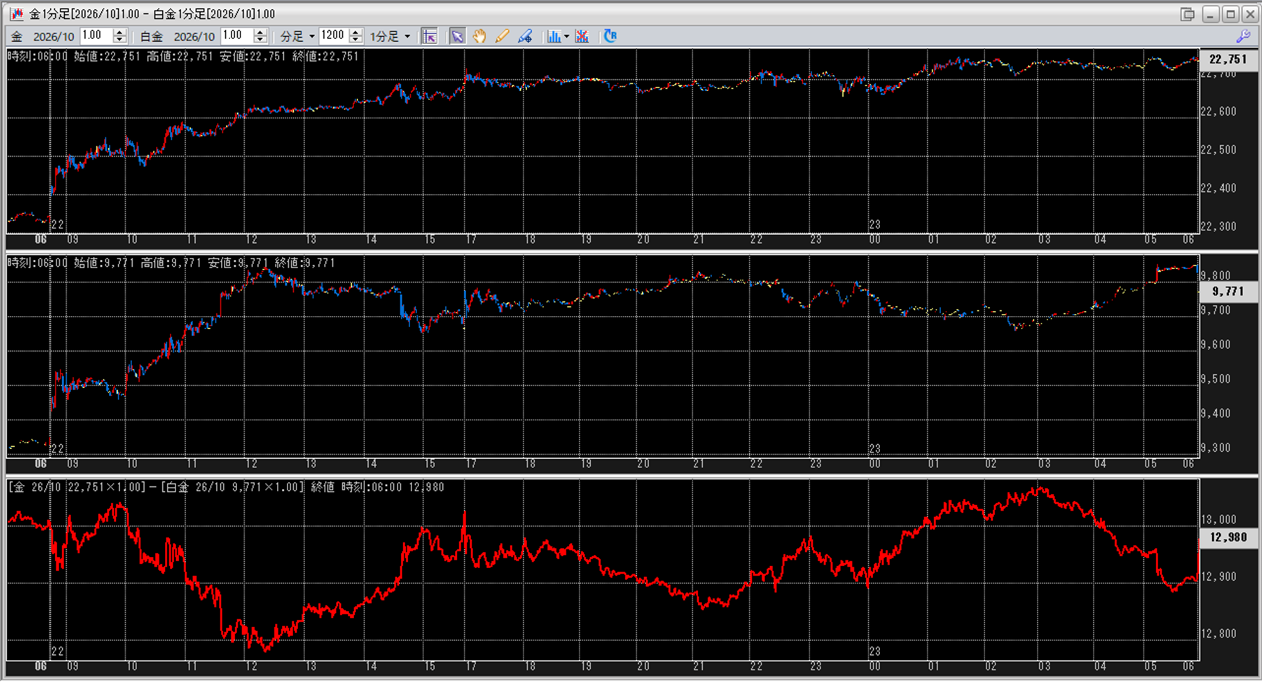Click the blue refresh reload icon
The image size is (1262, 682).
pos(610,36)
